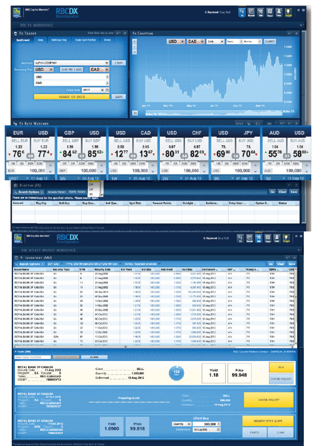Click Go button in Blotter (FX)
This screenshot has width=316, height=446.
[272, 192]
